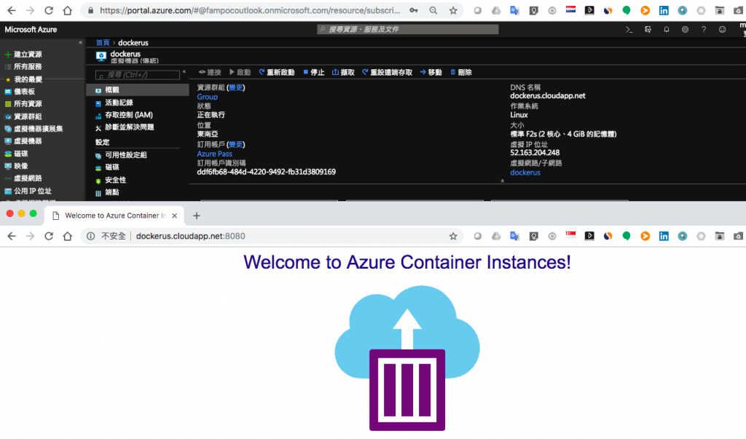Click 刪除 delete command
Screen dimensions: 746x439
461,72
